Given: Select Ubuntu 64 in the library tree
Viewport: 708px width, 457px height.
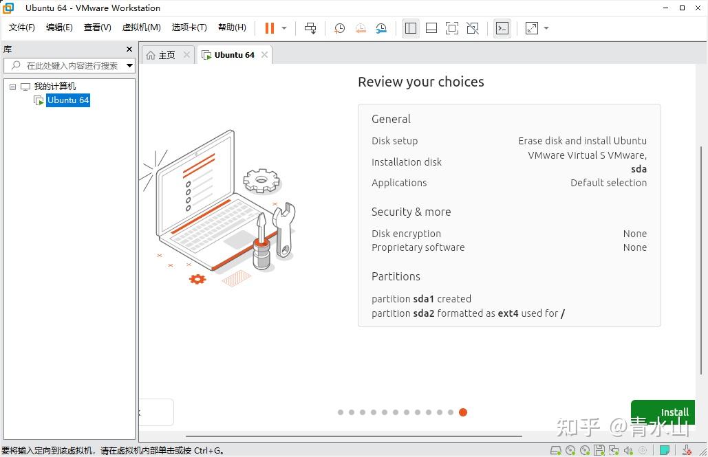Looking at the screenshot, I should 68,100.
